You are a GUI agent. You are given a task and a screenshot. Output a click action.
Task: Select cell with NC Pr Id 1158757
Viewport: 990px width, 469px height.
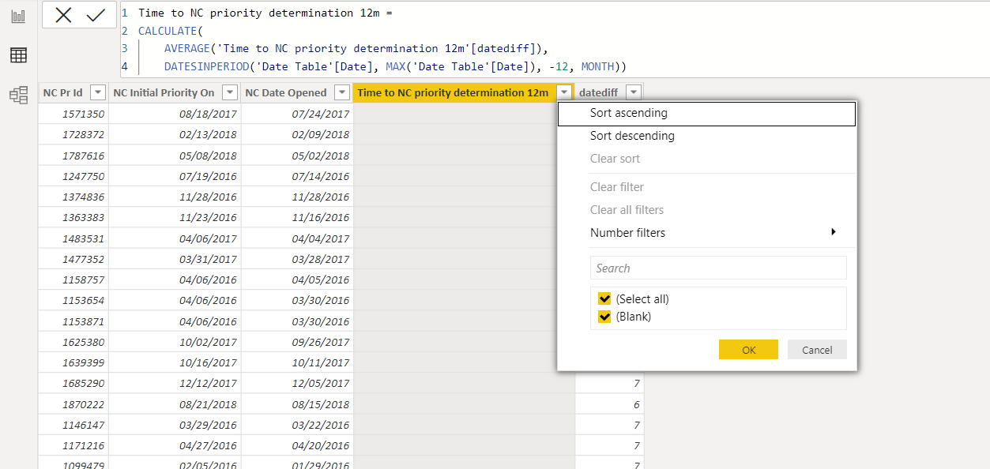(x=73, y=280)
